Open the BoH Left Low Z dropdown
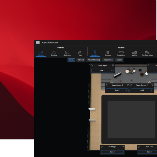This screenshot has height=157, width=157. (148, 152)
